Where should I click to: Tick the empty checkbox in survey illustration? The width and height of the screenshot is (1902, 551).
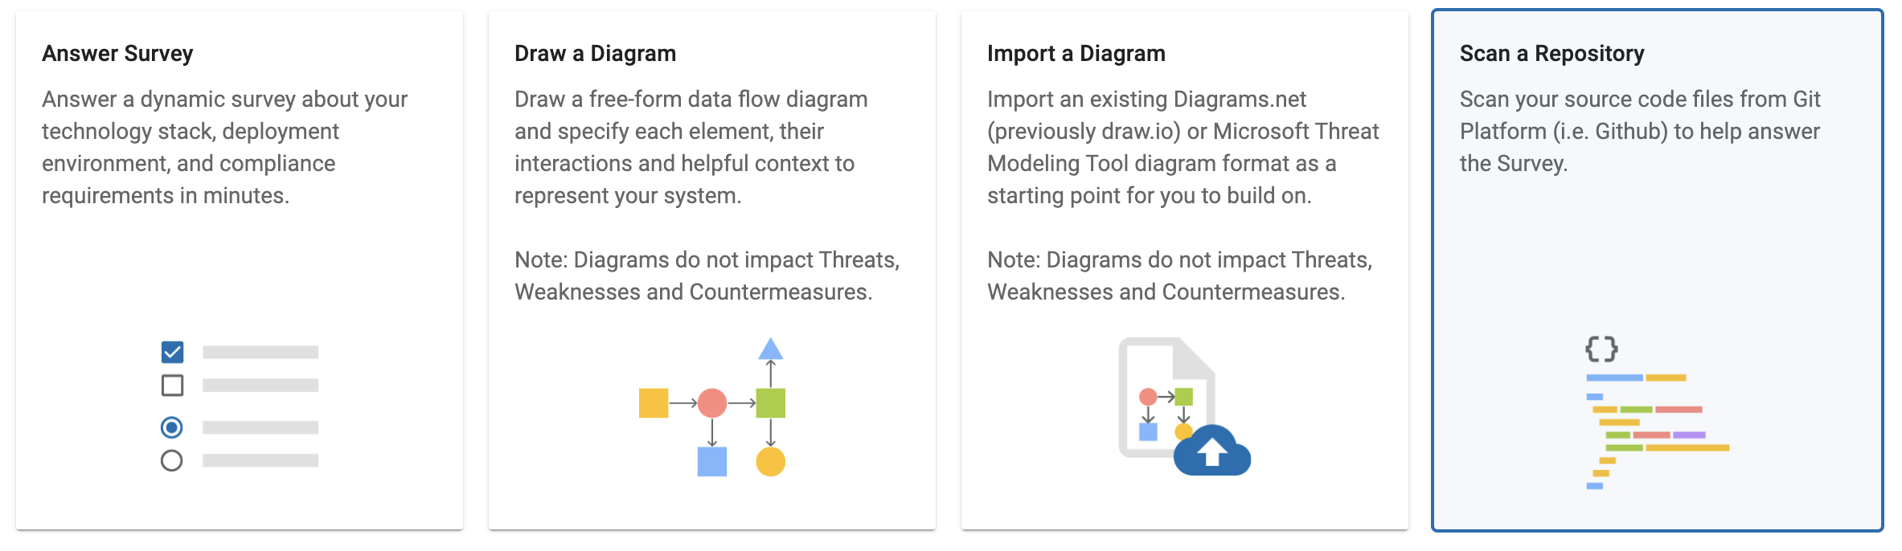(172, 386)
